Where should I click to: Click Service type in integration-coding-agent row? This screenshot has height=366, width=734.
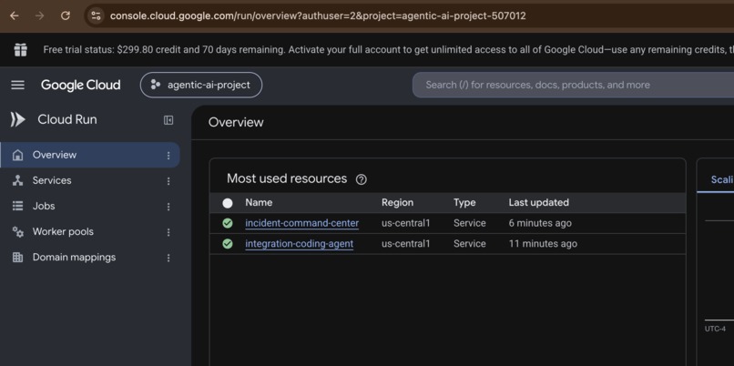(470, 244)
